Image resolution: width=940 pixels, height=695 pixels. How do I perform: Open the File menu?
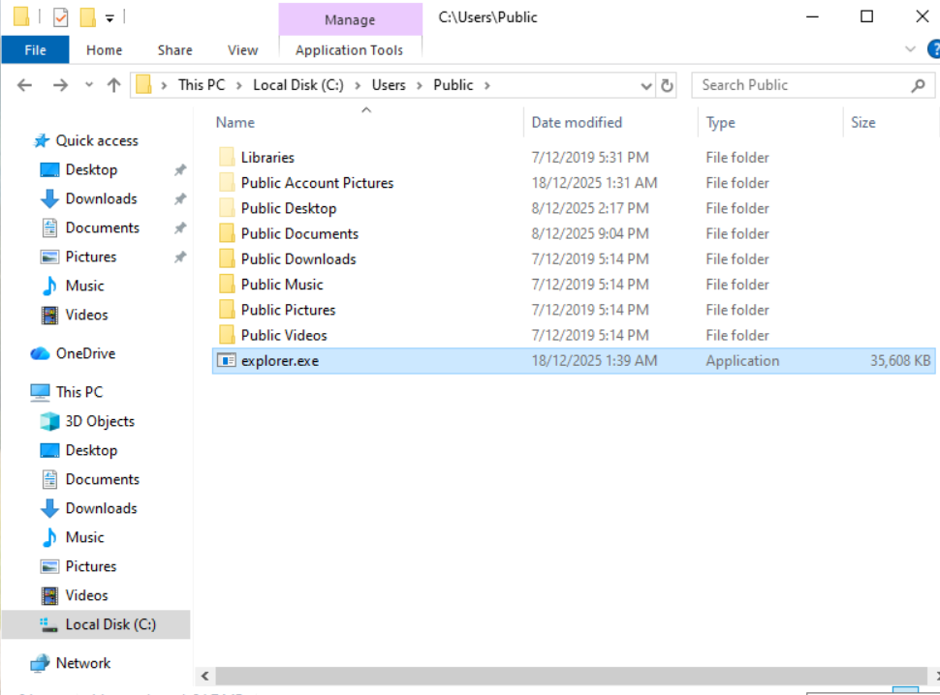[x=35, y=50]
